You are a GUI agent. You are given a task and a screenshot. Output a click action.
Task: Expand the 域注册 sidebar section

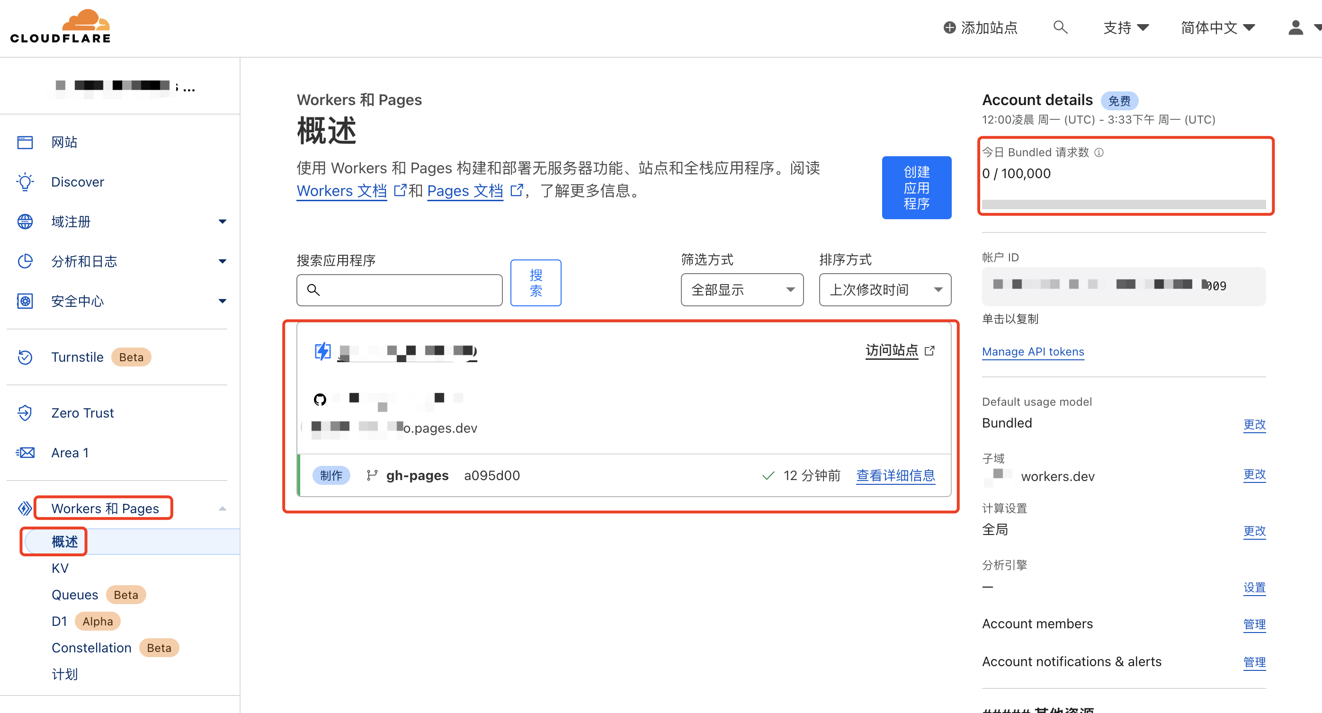[x=222, y=221]
